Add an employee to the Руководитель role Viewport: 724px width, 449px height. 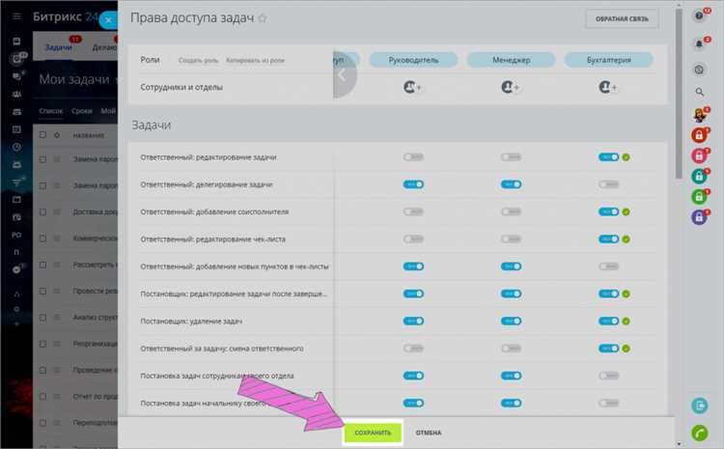[412, 87]
